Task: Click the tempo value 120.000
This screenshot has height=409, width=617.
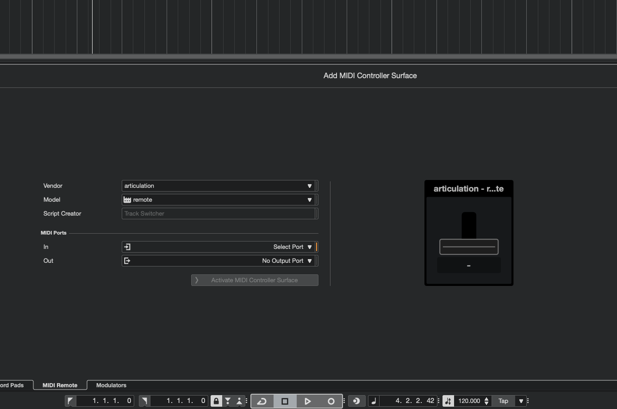Action: click(469, 401)
